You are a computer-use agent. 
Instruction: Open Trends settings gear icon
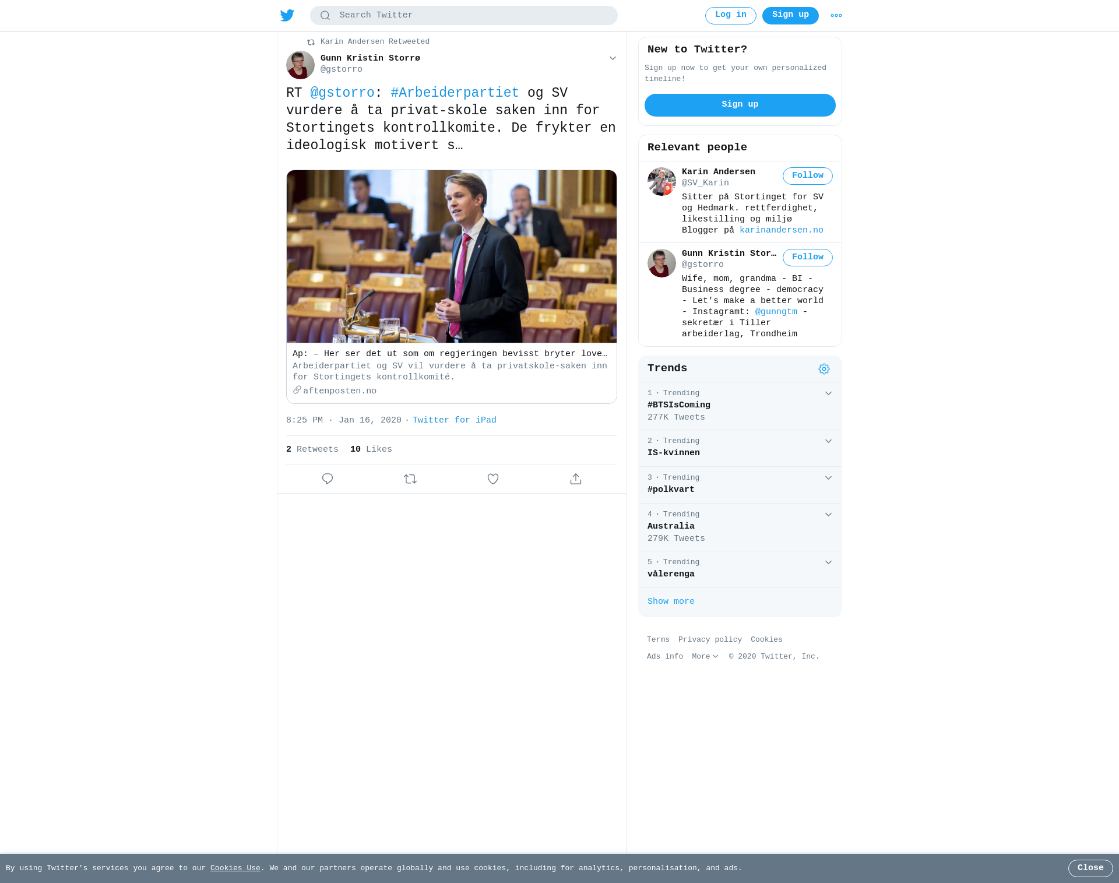coord(824,369)
